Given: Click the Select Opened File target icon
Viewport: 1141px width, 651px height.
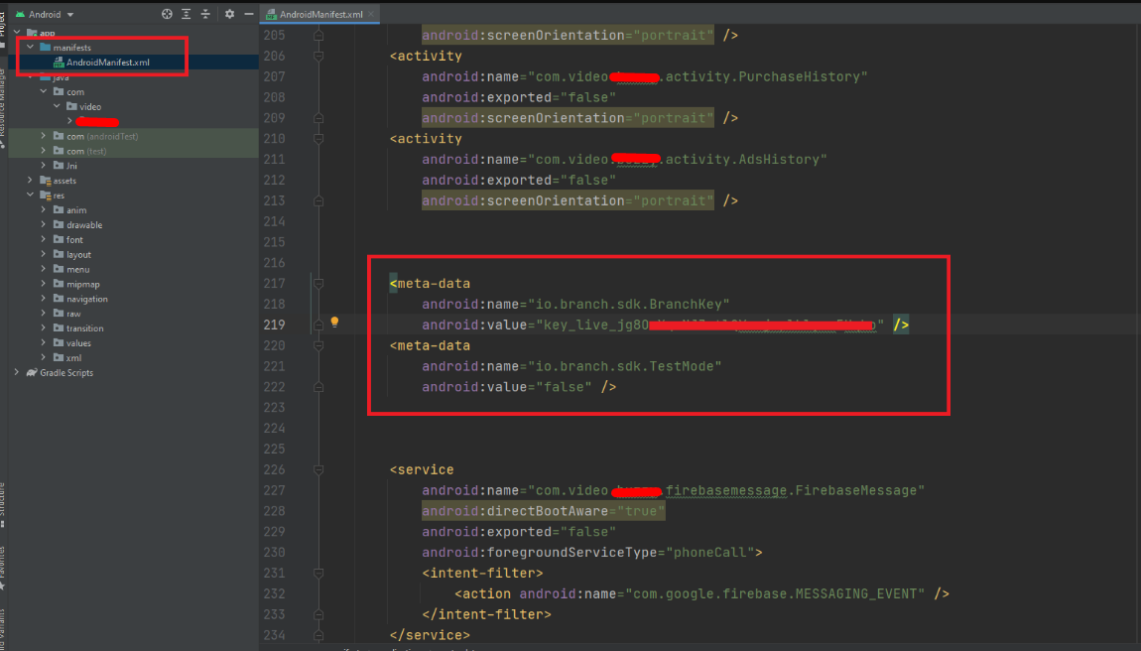Looking at the screenshot, I should point(167,14).
